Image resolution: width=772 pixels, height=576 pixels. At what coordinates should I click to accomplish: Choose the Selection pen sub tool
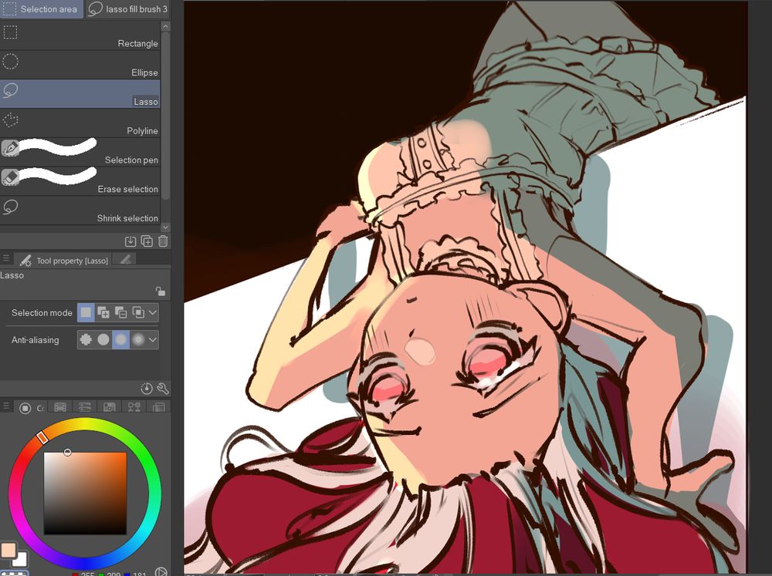click(80, 151)
